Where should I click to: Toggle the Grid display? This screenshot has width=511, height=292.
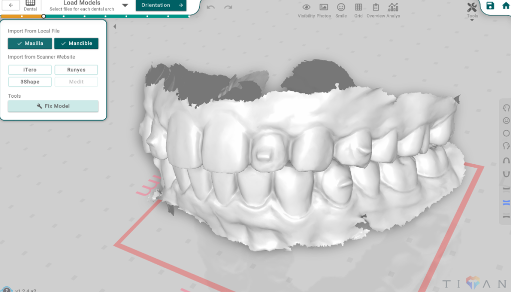tap(358, 9)
